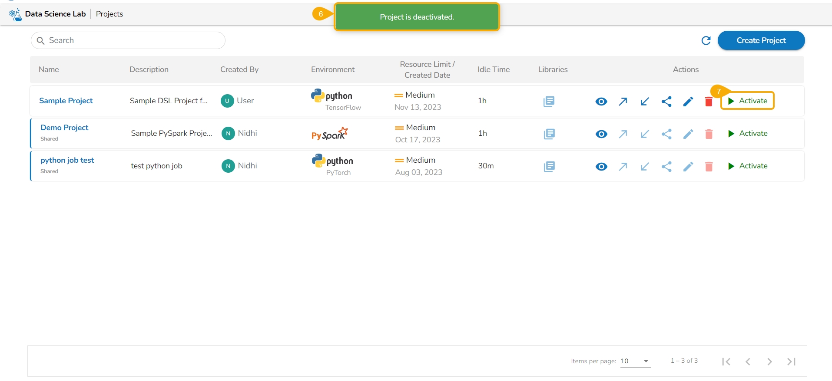Screen dimensions: 832x381
Task: View Sample Project with the eye icon
Action: [601, 102]
